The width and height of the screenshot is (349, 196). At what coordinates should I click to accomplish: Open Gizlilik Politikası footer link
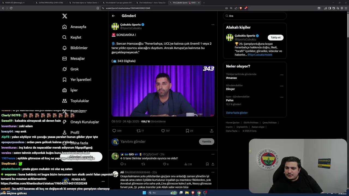tap(251, 123)
